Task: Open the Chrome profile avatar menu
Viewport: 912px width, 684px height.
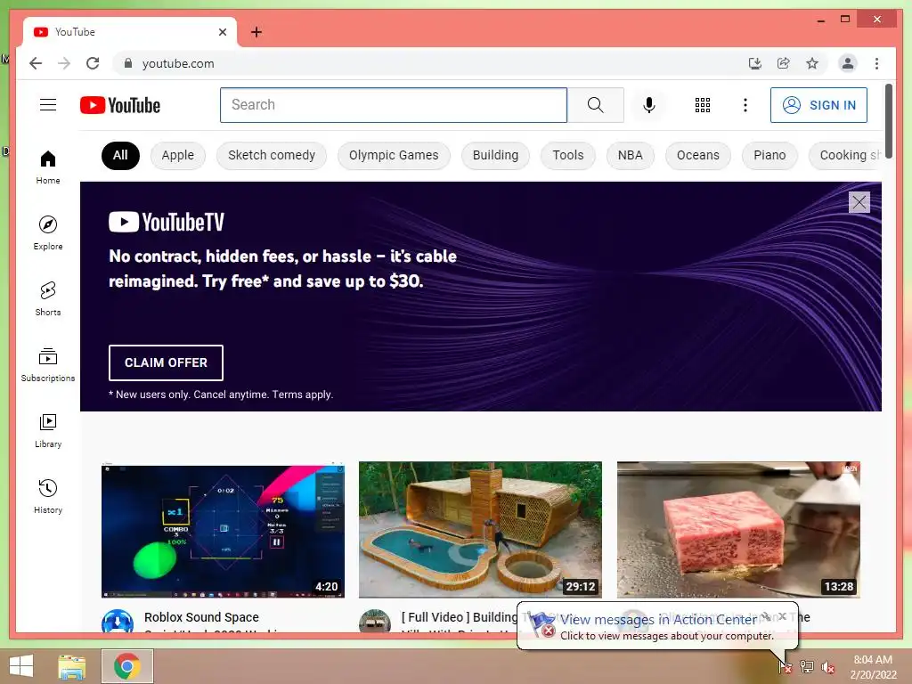Action: 848,63
